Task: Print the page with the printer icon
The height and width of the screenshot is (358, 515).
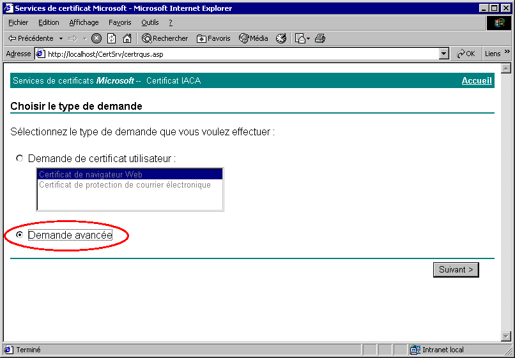Action: pyautogui.click(x=320, y=38)
